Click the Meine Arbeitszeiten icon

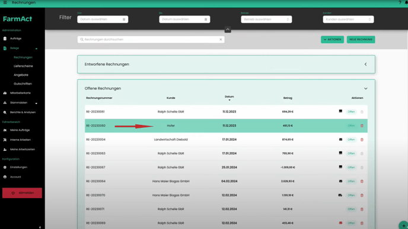(x=5, y=150)
